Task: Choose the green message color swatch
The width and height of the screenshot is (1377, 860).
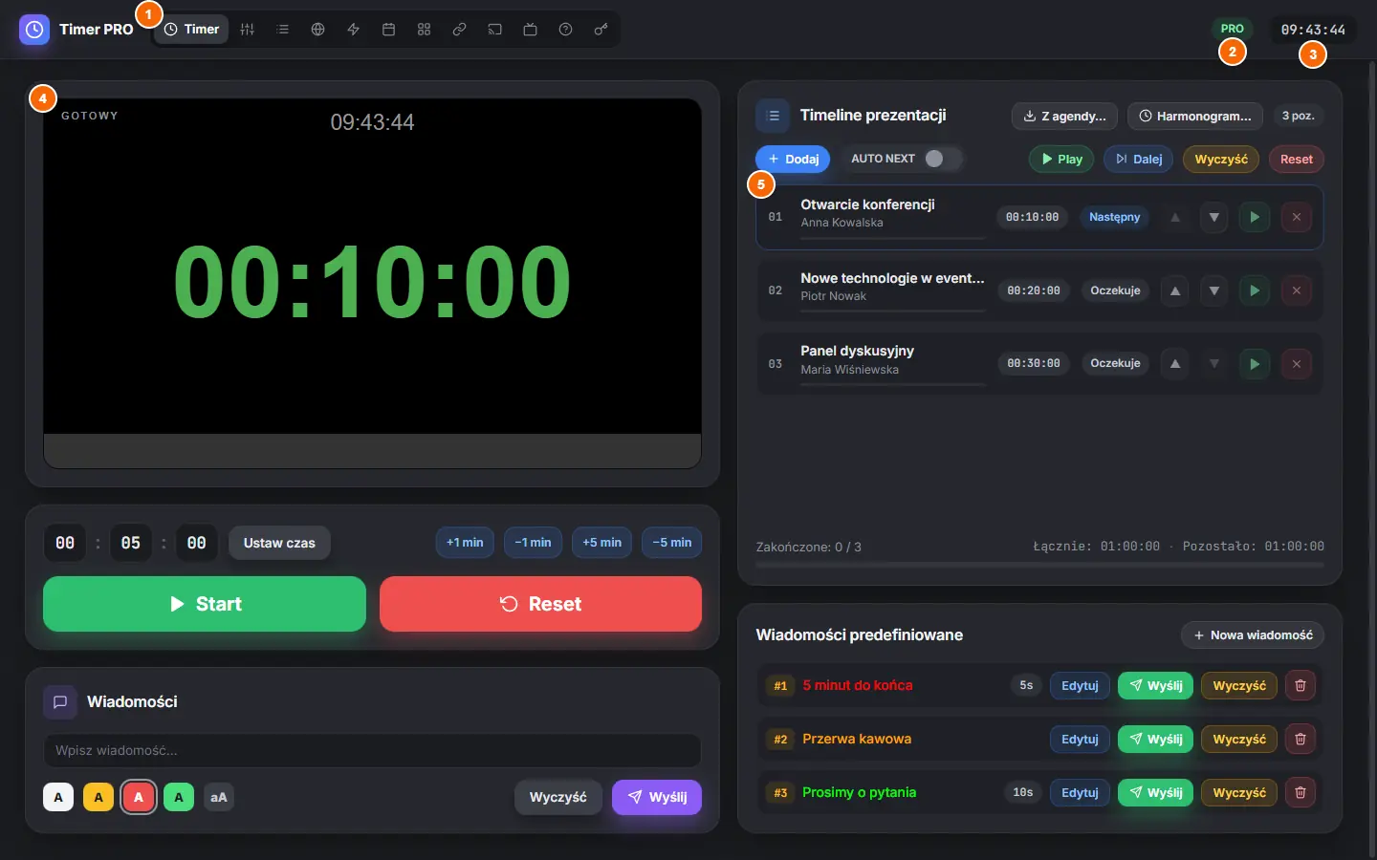Action: (179, 797)
